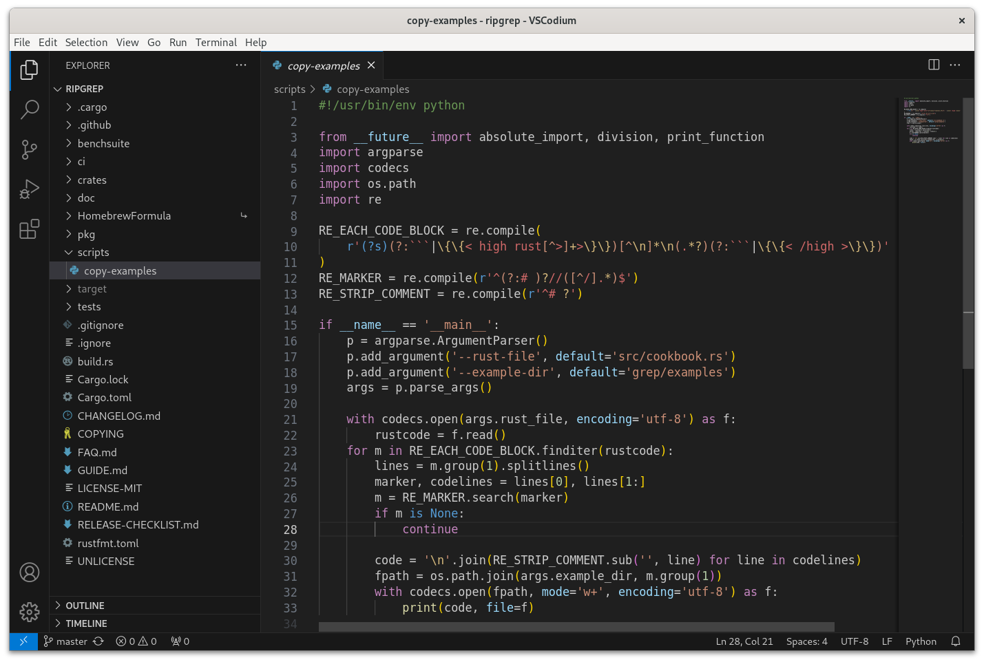Open the notifications bell icon

pyautogui.click(x=956, y=641)
